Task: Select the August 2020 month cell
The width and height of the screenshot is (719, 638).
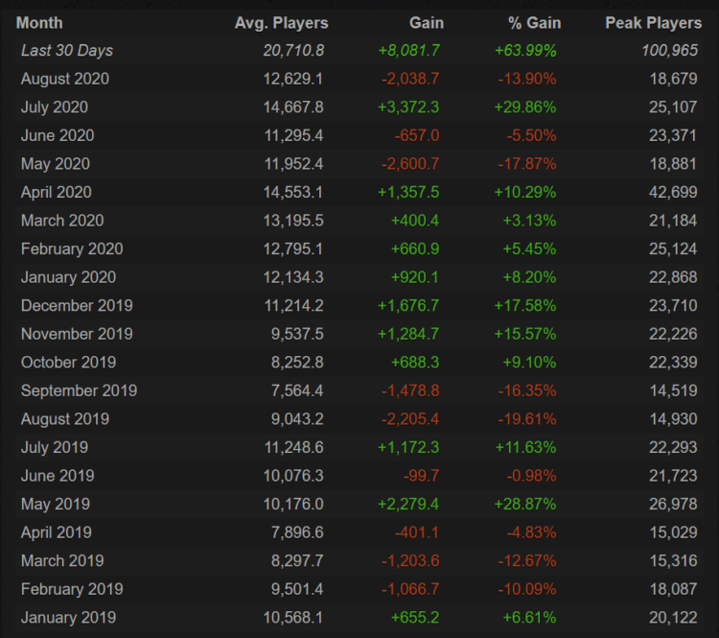Action: tap(65, 79)
